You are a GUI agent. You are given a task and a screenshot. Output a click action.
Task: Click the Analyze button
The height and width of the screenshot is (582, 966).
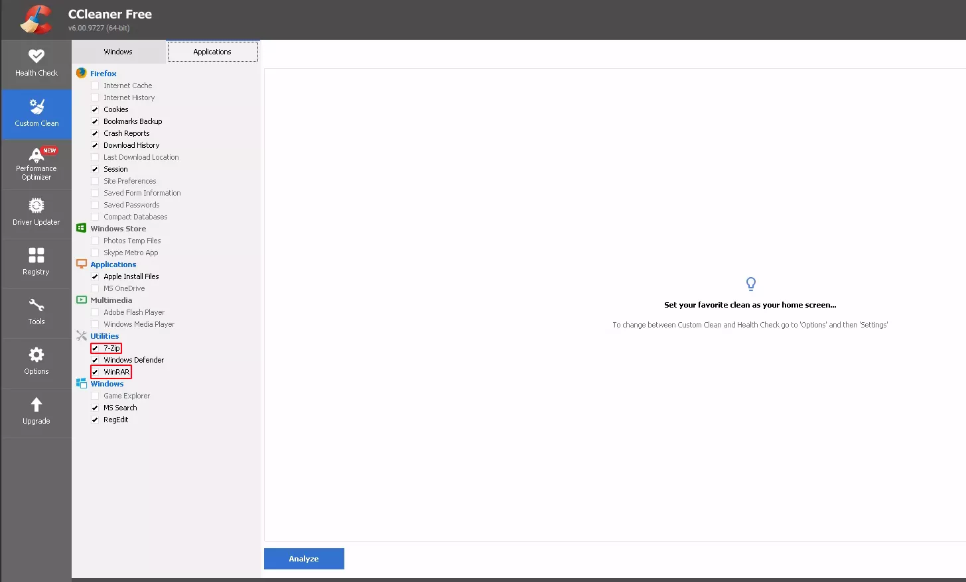(304, 558)
